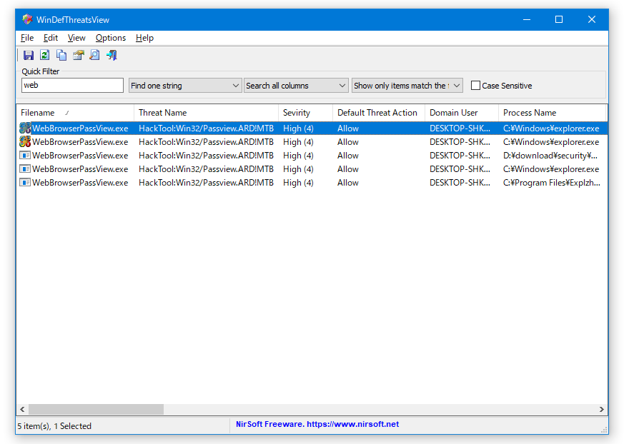Open the View menu
624x444 pixels.
[76, 38]
